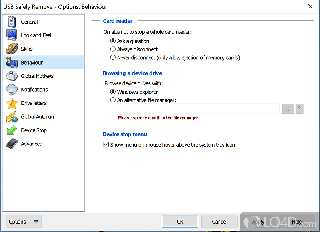Select 'Always disconnect' for card reader
The height and width of the screenshot is (232, 320).
pos(113,49)
